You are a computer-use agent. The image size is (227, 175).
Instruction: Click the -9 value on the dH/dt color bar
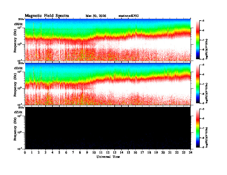(203, 59)
